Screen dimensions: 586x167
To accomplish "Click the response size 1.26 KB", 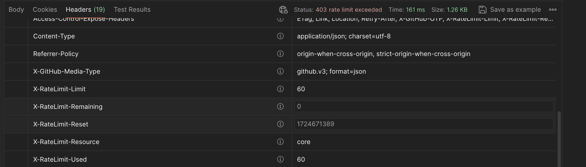I will tap(457, 10).
